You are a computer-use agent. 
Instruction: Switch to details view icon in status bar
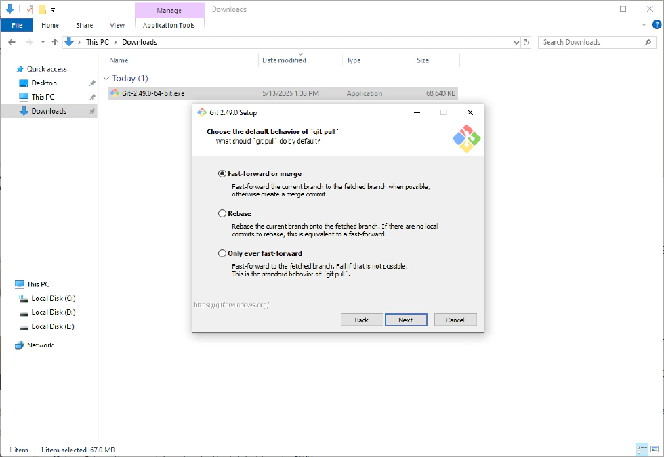(x=642, y=450)
